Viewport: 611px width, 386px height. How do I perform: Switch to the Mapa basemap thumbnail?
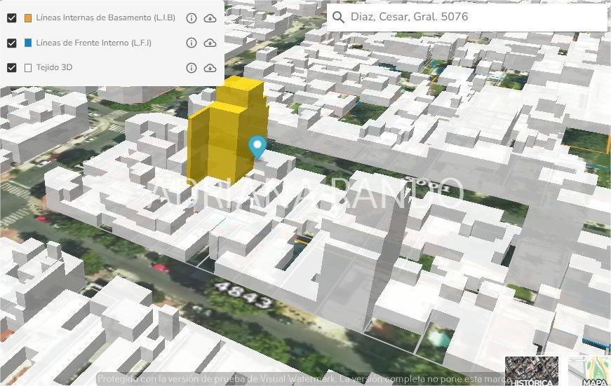[589, 371]
